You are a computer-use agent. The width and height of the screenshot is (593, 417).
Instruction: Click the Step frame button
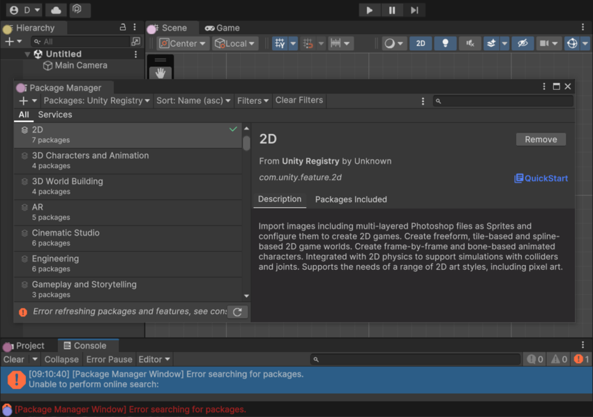pos(414,10)
